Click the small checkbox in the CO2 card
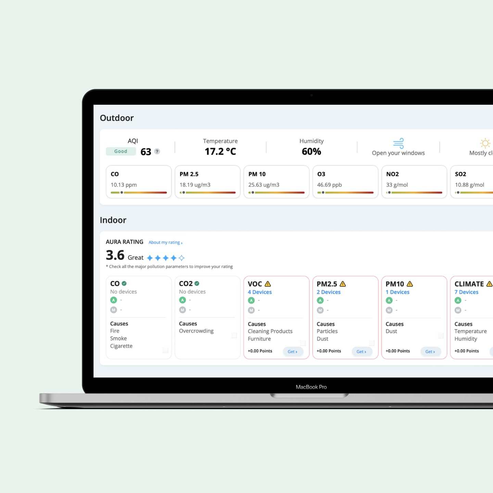 tap(234, 335)
